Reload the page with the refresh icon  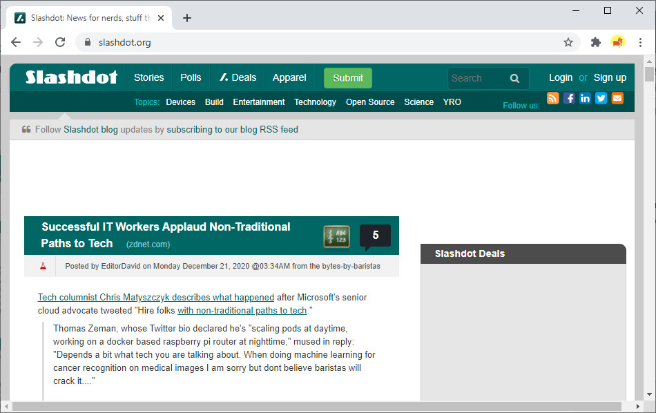[x=60, y=42]
